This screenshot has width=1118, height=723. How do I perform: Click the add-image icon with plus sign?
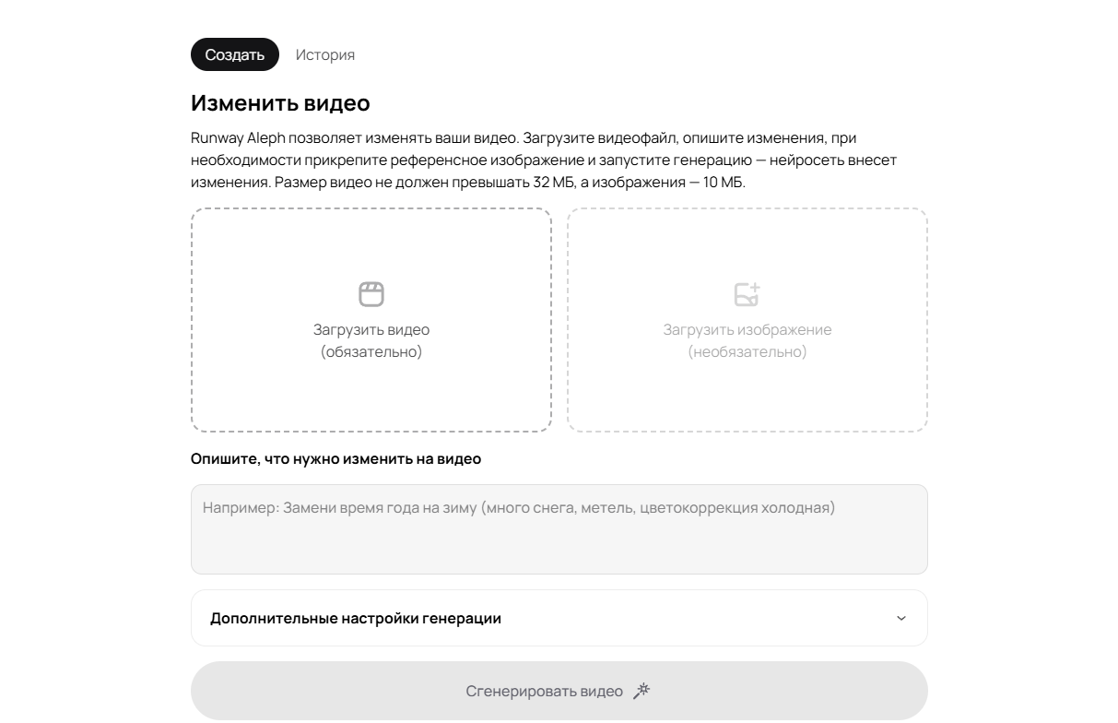coord(747,294)
